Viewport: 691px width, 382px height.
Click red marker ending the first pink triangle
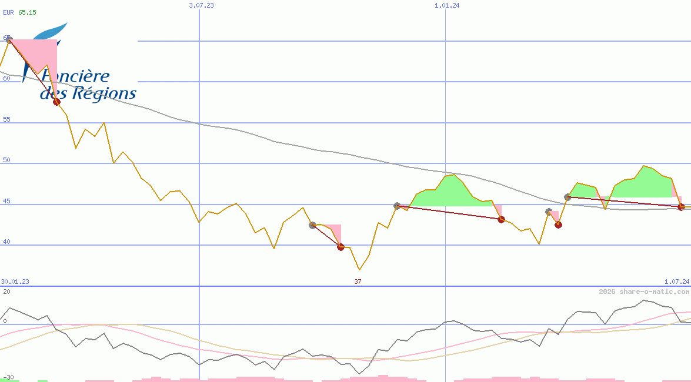pyautogui.click(x=56, y=102)
